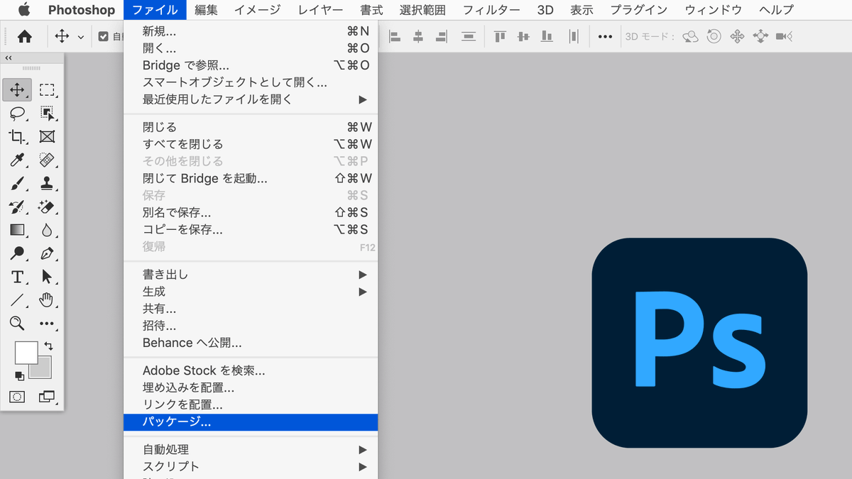Select the Eyedropper tool
The width and height of the screenshot is (852, 479).
coord(17,160)
